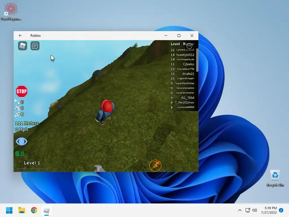
Task: Click the 111 Meters distance readout
Action: click(x=27, y=123)
